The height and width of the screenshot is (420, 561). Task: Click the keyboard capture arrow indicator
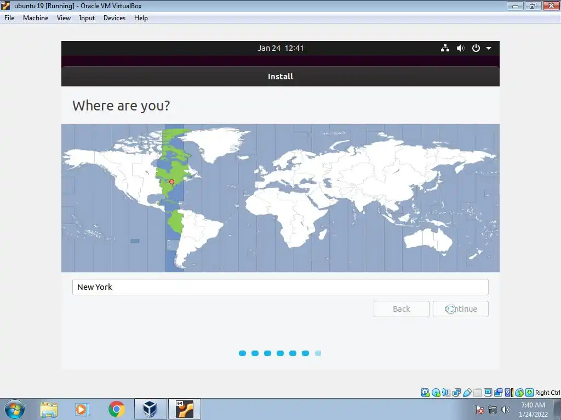pos(530,393)
